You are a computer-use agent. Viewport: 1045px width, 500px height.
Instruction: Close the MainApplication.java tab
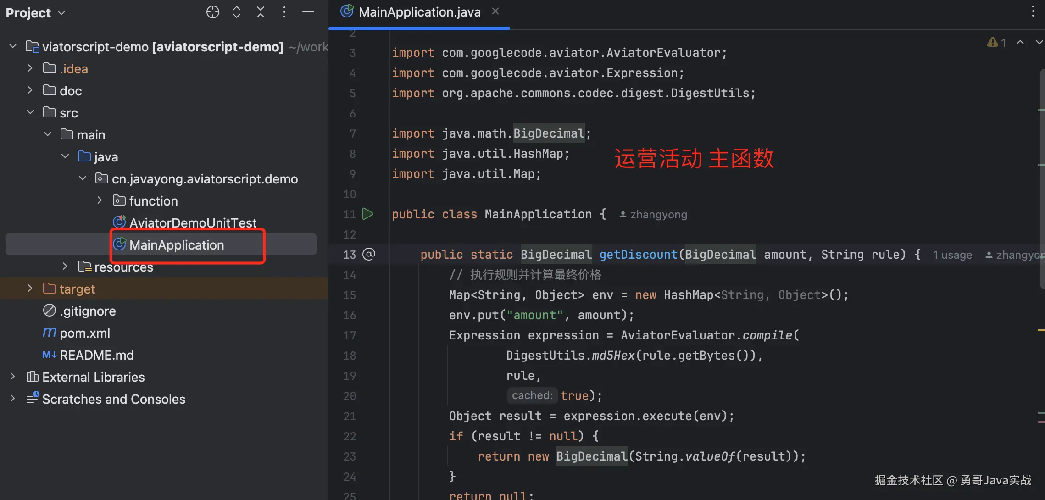pos(495,11)
